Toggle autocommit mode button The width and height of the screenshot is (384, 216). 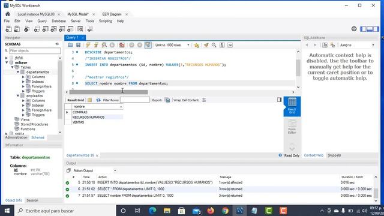[x=148, y=45]
